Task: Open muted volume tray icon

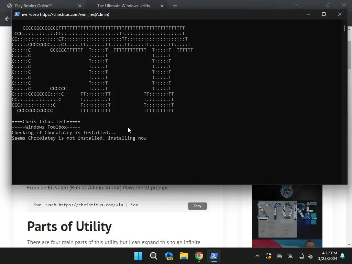Action: [x=310, y=256]
